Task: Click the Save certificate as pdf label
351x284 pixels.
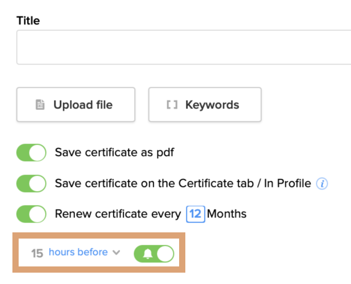Action: point(114,153)
